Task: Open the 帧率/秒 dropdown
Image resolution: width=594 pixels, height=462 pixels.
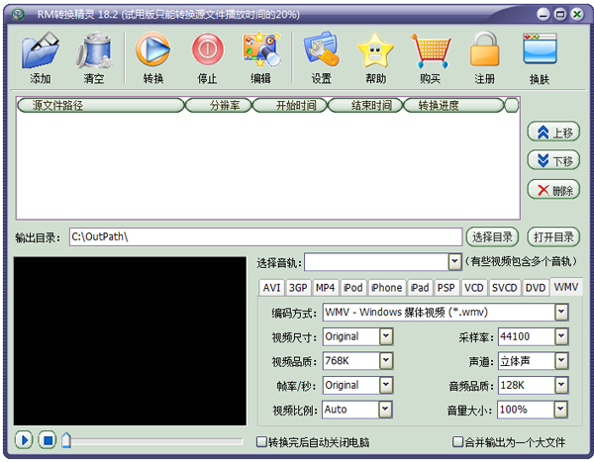Action: (386, 385)
